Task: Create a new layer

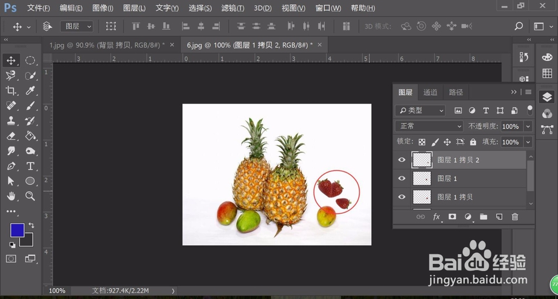Action: 499,217
